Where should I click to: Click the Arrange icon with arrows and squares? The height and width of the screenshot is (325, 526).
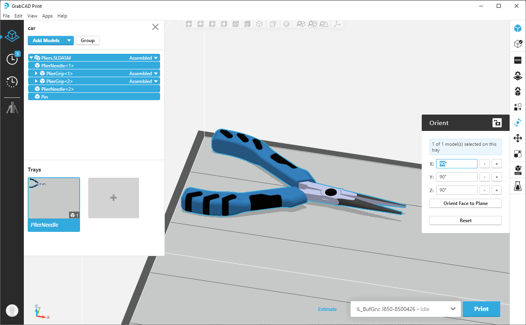point(518,107)
